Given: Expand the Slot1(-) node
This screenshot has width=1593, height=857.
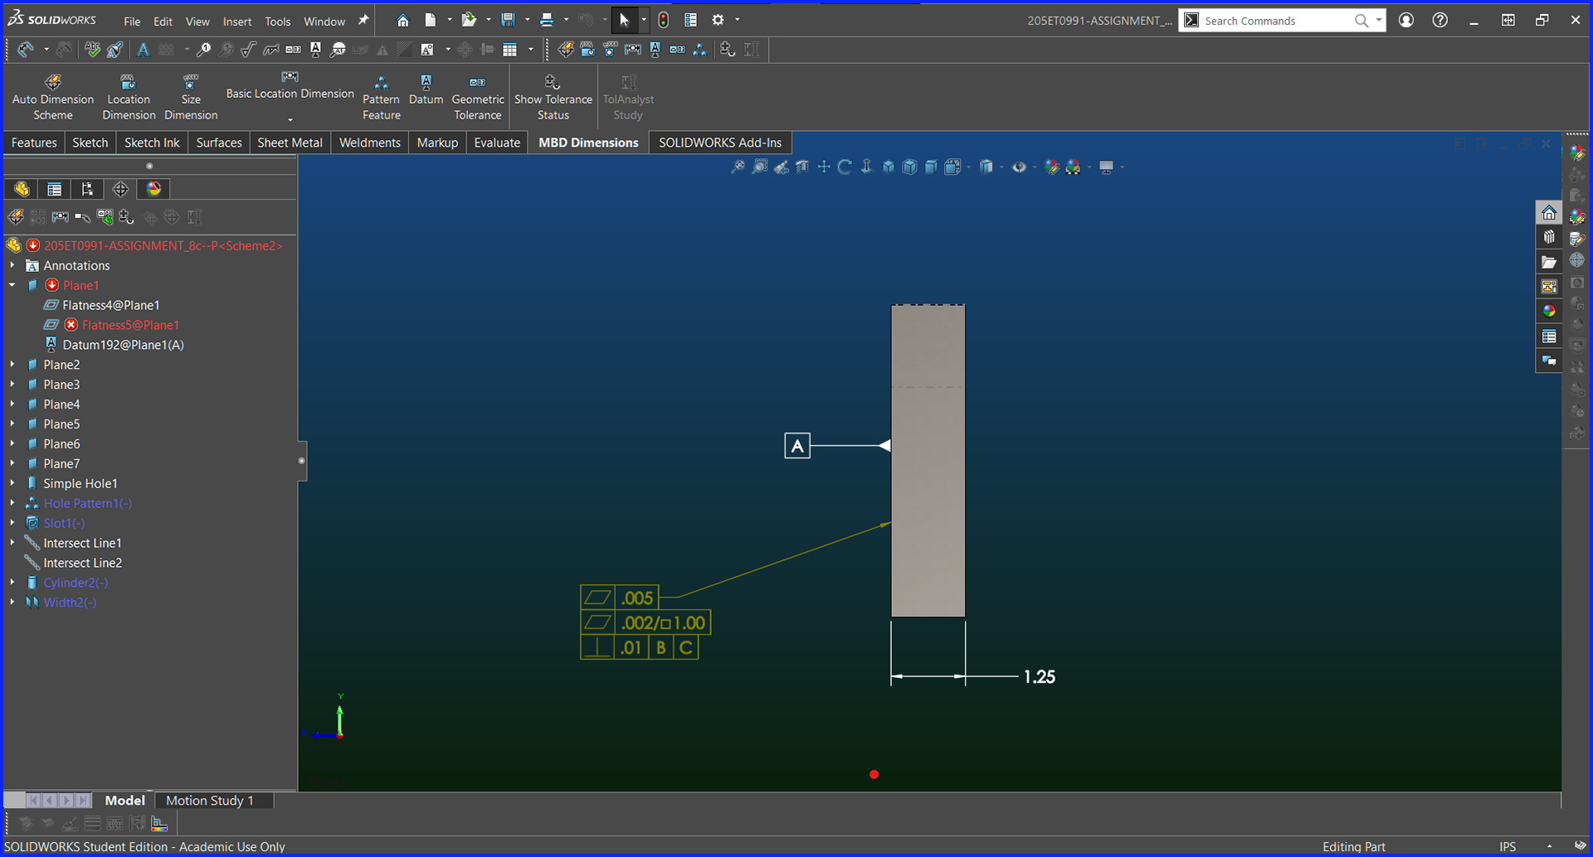Looking at the screenshot, I should (x=12, y=523).
